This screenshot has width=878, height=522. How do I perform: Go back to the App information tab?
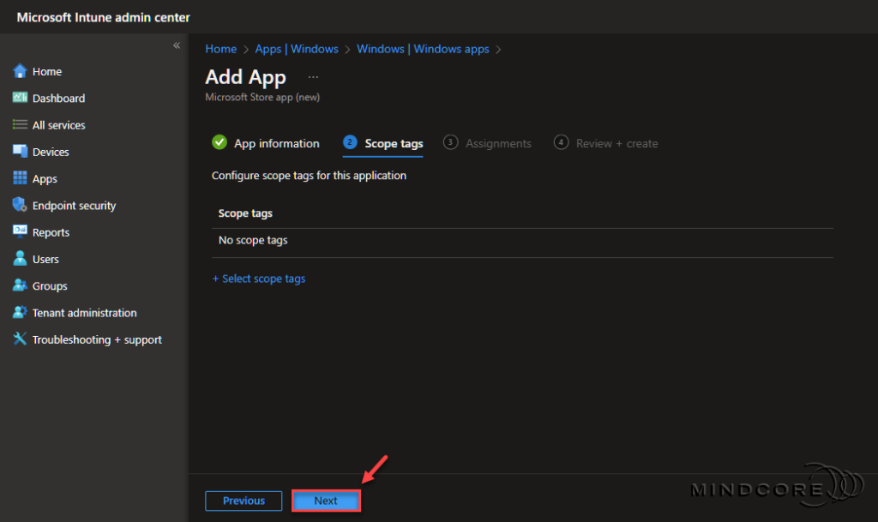(x=275, y=143)
